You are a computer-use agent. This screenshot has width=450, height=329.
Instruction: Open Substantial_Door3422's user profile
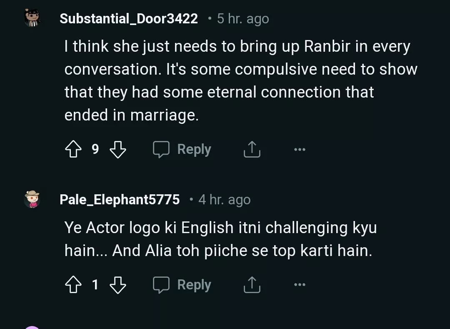click(x=129, y=19)
